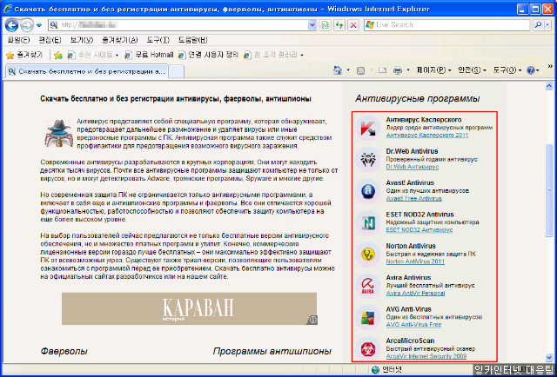Click the Refresh page icon

tap(338, 25)
